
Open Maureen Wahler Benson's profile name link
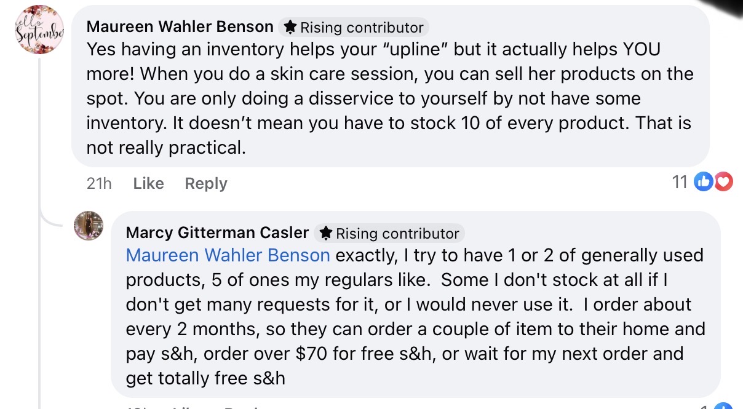coord(180,26)
